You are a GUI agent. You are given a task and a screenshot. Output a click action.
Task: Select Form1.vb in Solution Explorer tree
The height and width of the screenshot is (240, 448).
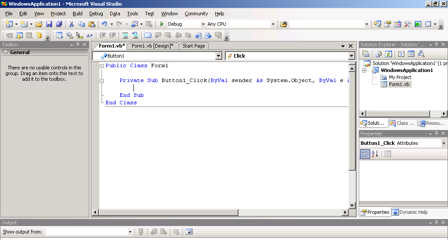click(x=399, y=84)
